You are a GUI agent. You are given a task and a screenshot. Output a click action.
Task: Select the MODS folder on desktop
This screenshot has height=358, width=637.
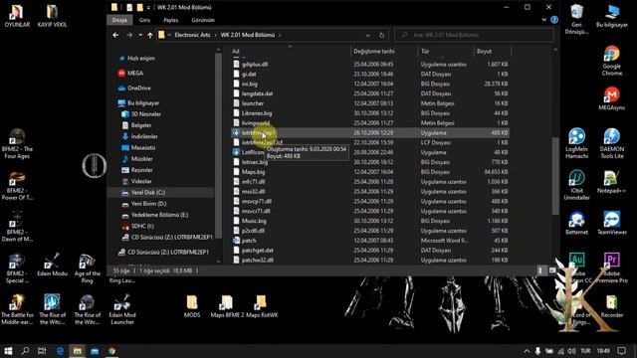pos(192,307)
